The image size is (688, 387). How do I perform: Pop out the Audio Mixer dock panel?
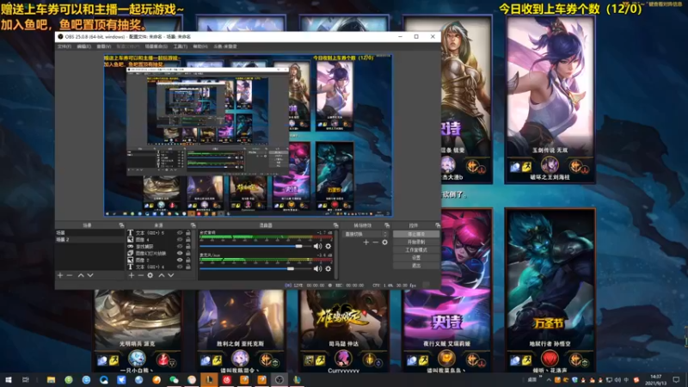335,225
